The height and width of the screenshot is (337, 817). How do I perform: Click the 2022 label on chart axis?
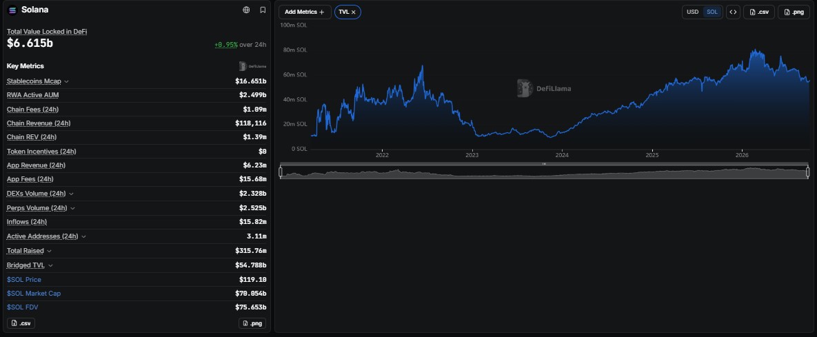[x=382, y=155]
